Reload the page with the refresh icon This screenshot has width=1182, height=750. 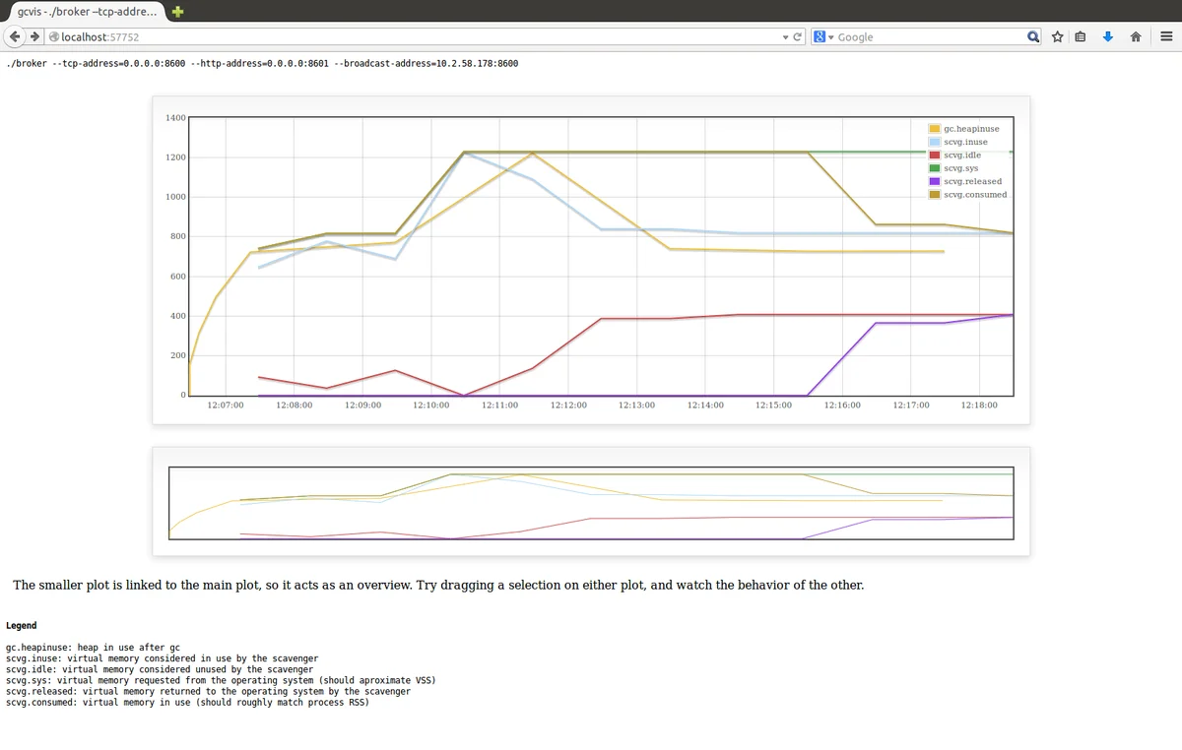coord(797,37)
